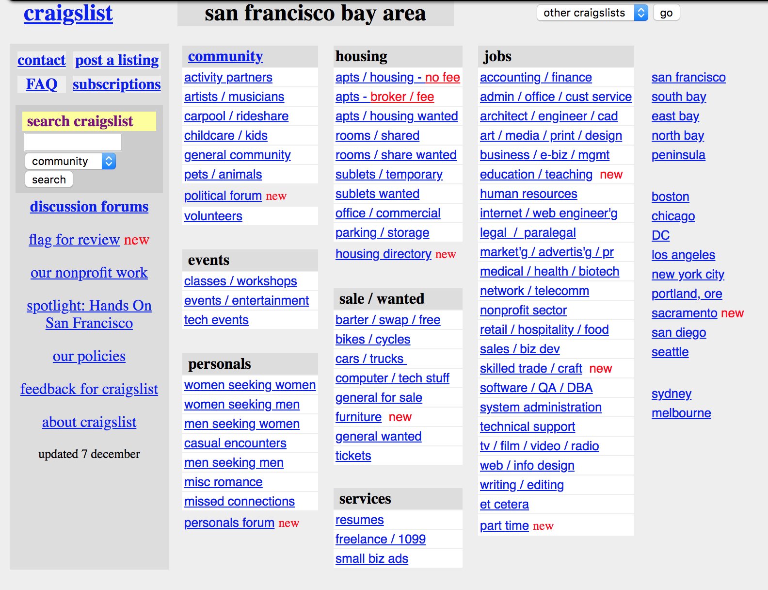Browse missed connections
The image size is (768, 590).
[240, 501]
